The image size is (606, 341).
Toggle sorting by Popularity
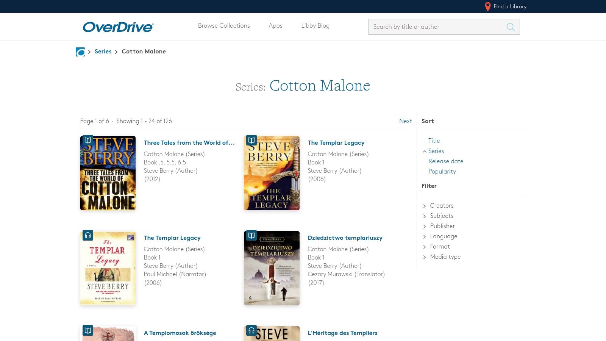coord(442,171)
